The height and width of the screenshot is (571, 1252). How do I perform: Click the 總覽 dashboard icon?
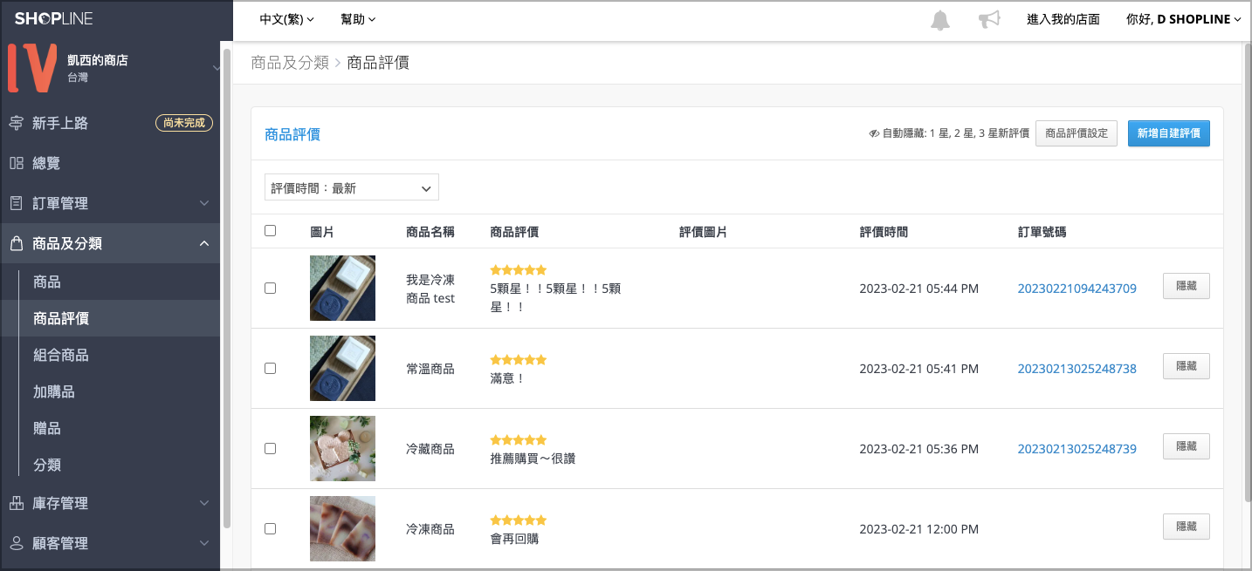[17, 163]
